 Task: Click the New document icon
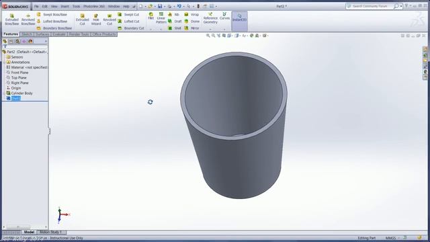140,6
